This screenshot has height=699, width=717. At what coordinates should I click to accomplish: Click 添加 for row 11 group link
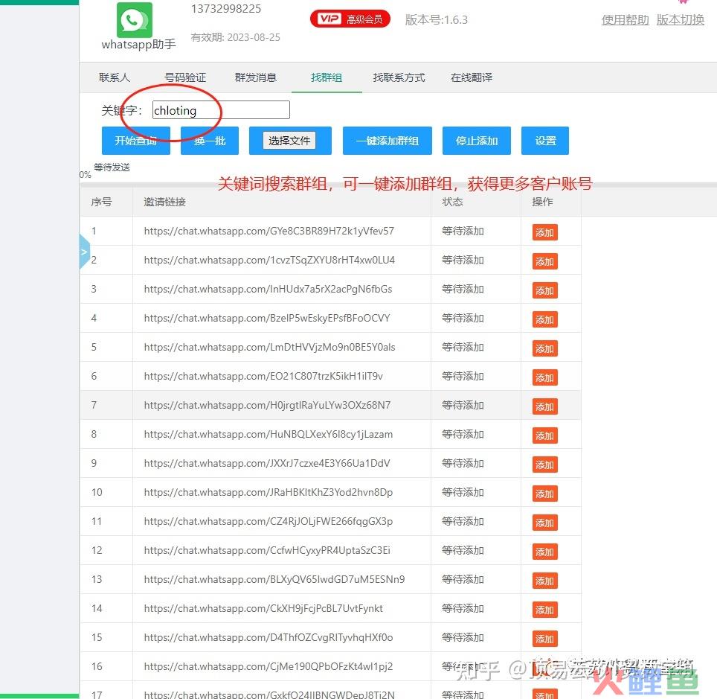click(544, 523)
